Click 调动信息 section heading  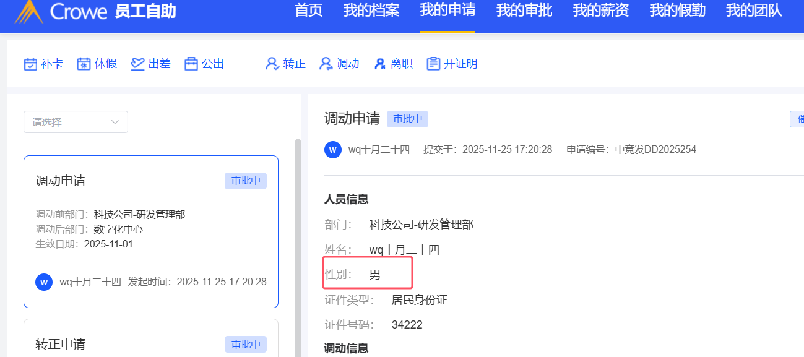[347, 348]
